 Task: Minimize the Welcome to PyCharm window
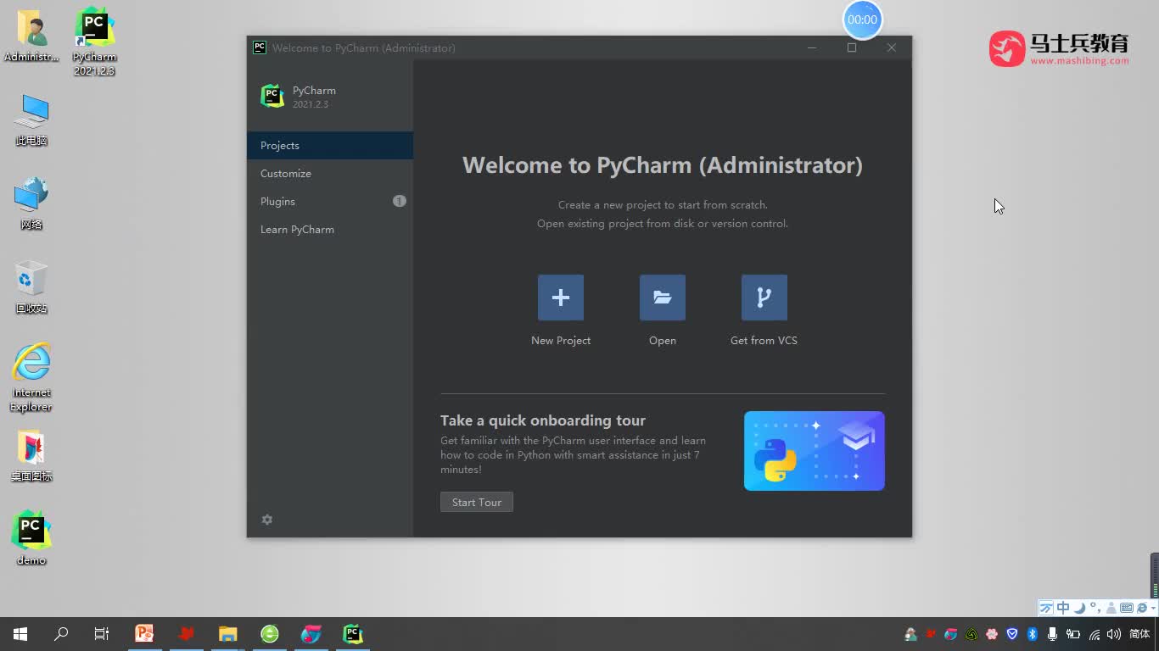pos(812,47)
